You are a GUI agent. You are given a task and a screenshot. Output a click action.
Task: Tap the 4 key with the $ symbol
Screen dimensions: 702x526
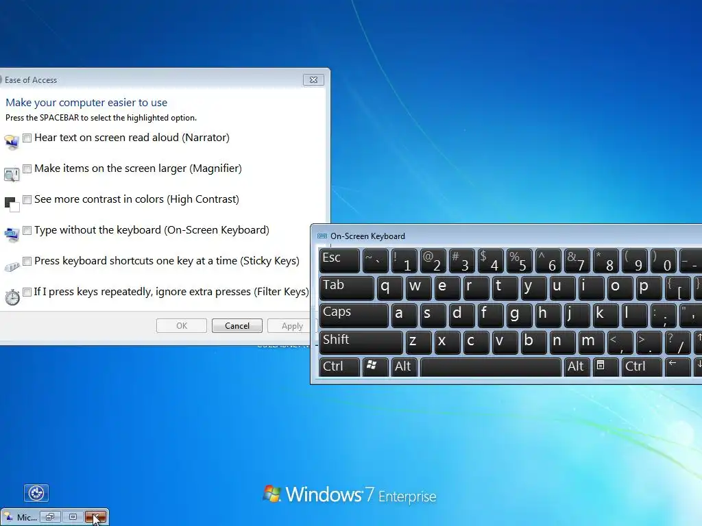(x=490, y=261)
